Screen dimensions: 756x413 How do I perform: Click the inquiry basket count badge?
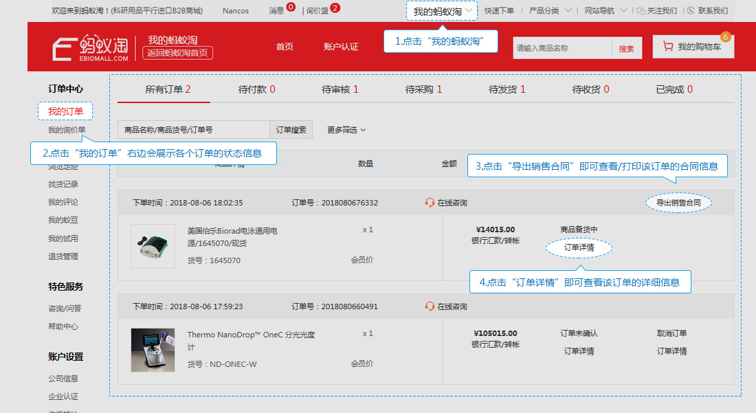[335, 8]
